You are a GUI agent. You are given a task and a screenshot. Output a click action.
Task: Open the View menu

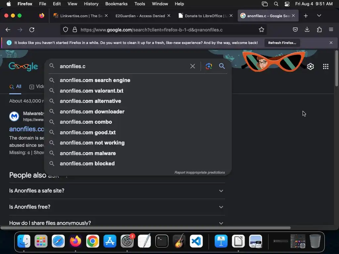[72, 4]
